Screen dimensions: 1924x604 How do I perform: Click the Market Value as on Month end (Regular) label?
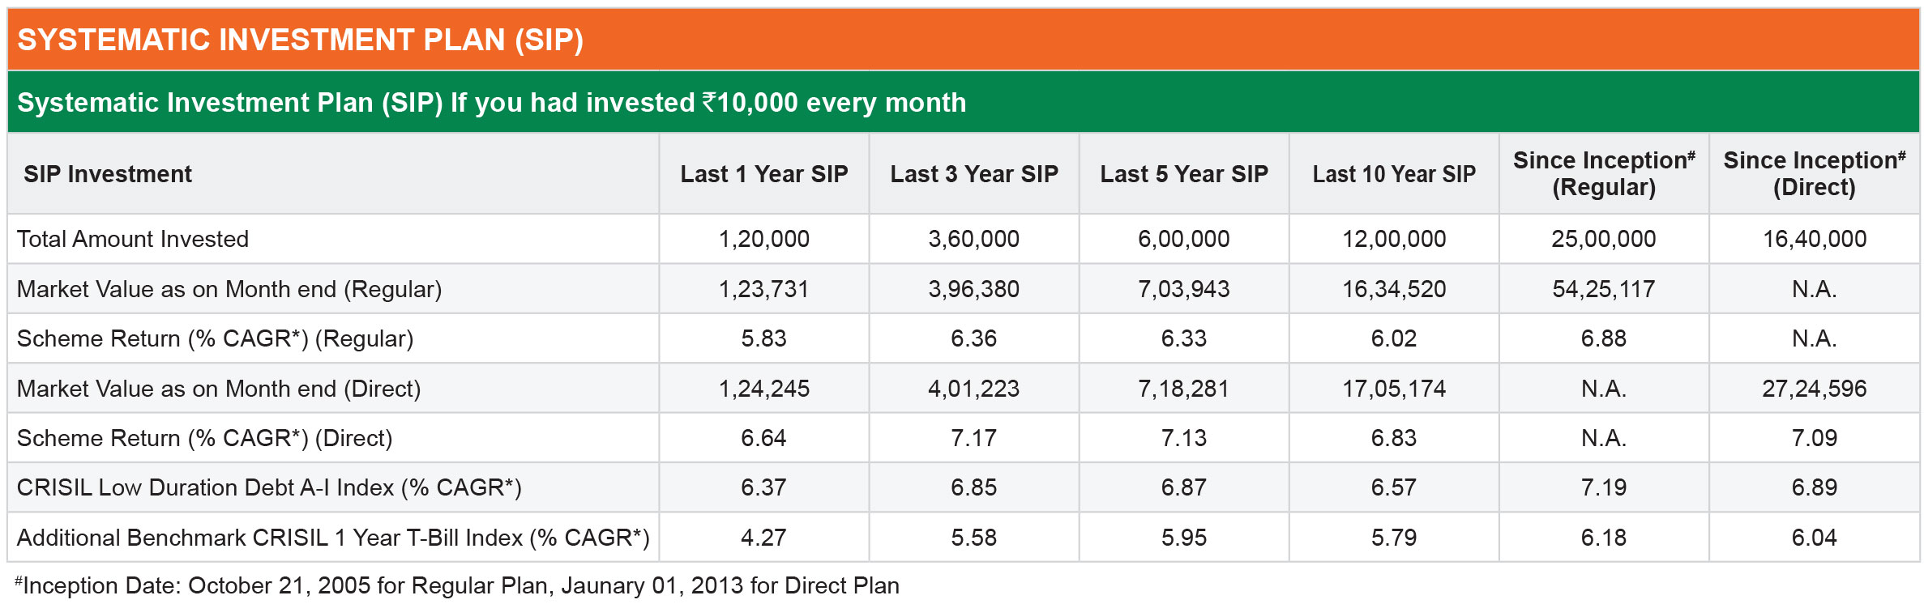[229, 289]
